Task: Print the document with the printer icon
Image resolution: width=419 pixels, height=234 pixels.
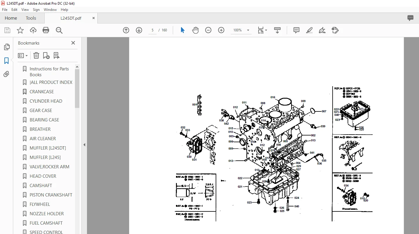Action: (x=46, y=30)
